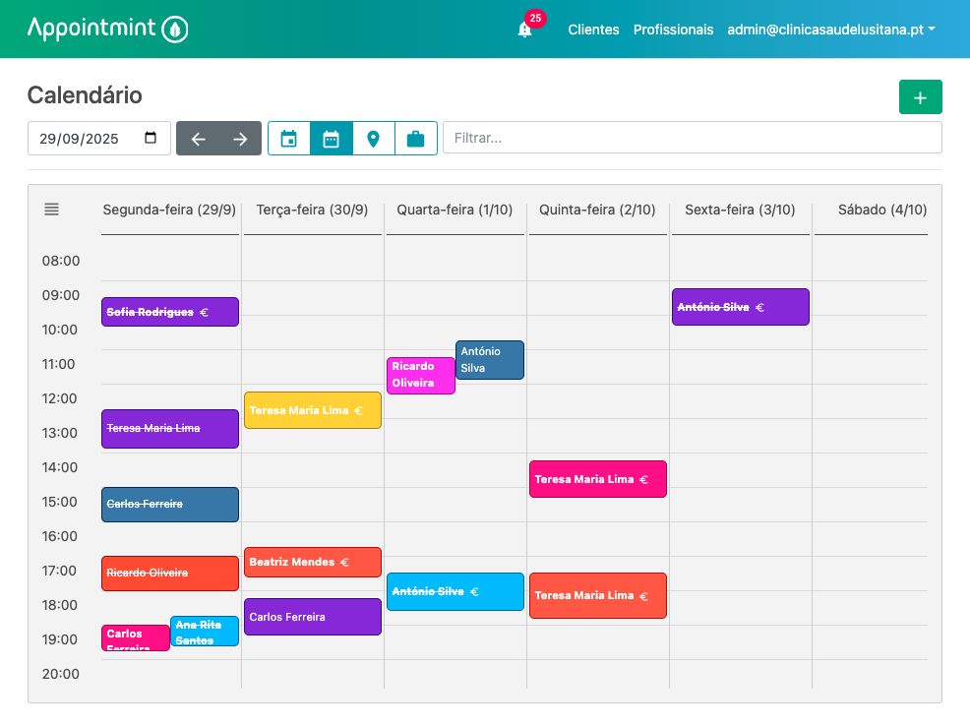Screen dimensions: 970x726
Task: Open the date picker on the date field
Action: (151, 138)
